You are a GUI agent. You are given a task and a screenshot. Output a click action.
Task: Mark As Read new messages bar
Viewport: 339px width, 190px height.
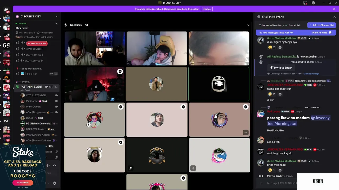click(322, 32)
